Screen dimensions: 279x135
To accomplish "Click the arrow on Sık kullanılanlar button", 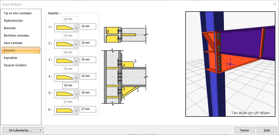I will point(41,130).
